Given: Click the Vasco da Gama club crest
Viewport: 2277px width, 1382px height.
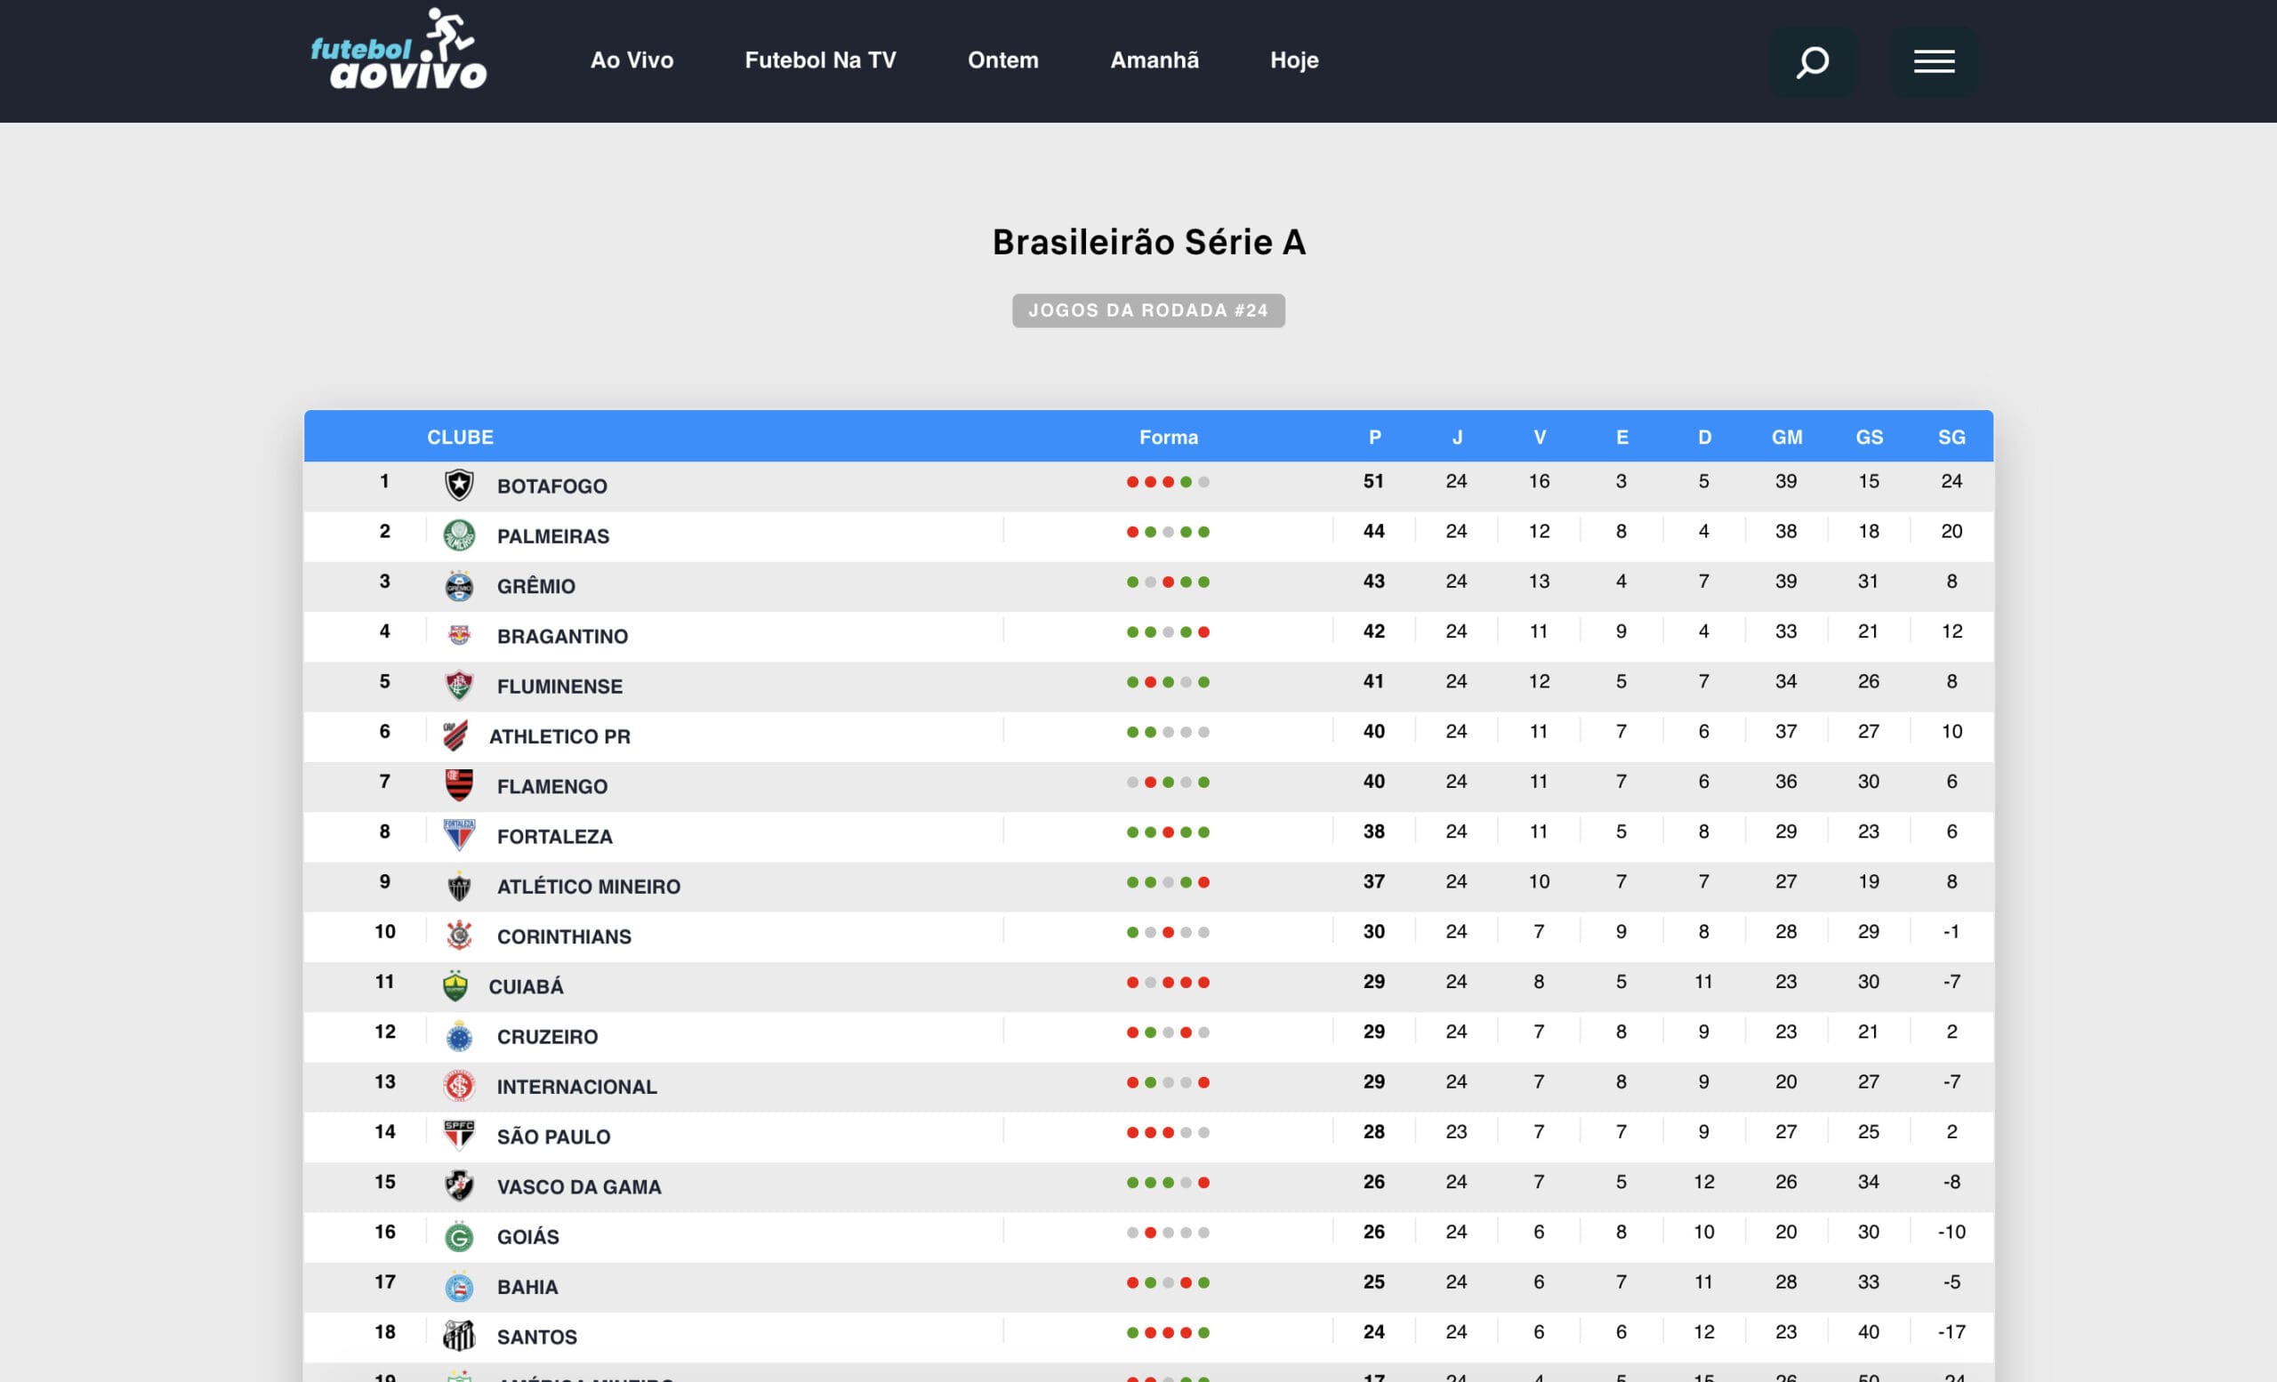Looking at the screenshot, I should [459, 1185].
